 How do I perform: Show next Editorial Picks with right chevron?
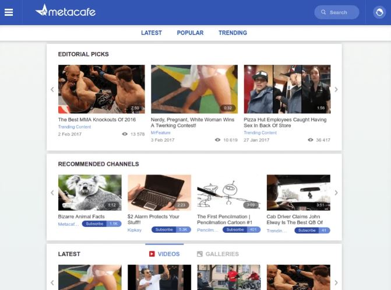(x=336, y=89)
